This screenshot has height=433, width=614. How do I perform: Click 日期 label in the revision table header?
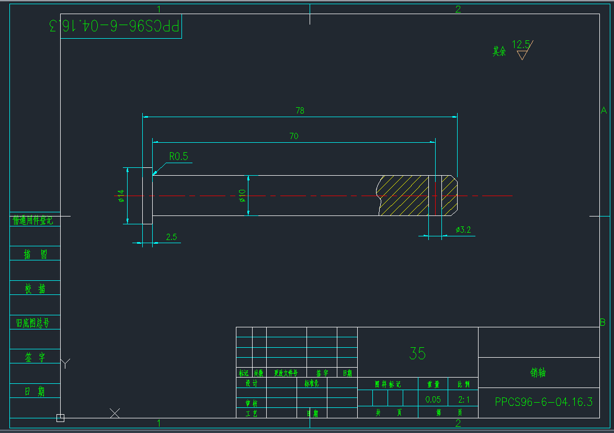click(x=347, y=373)
